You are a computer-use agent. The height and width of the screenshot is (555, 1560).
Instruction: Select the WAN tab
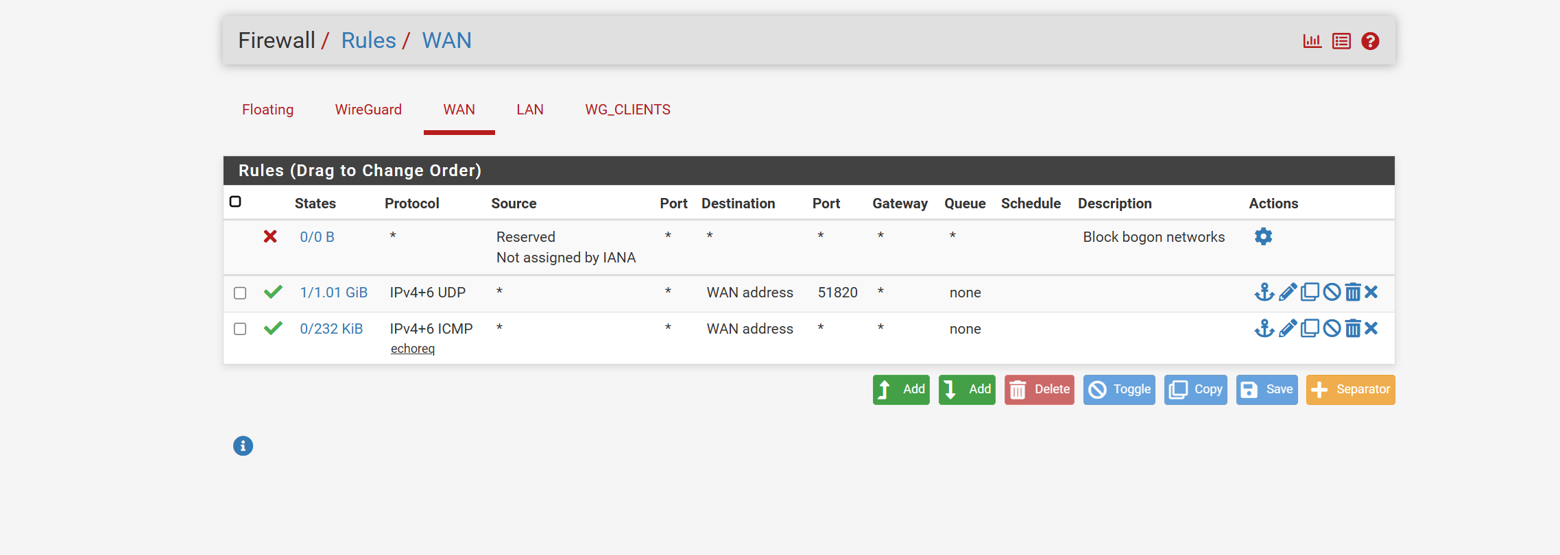[x=459, y=110]
